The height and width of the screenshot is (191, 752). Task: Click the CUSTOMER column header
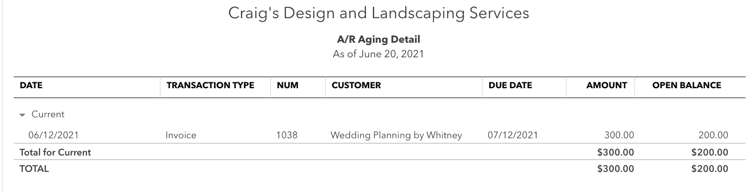click(356, 85)
